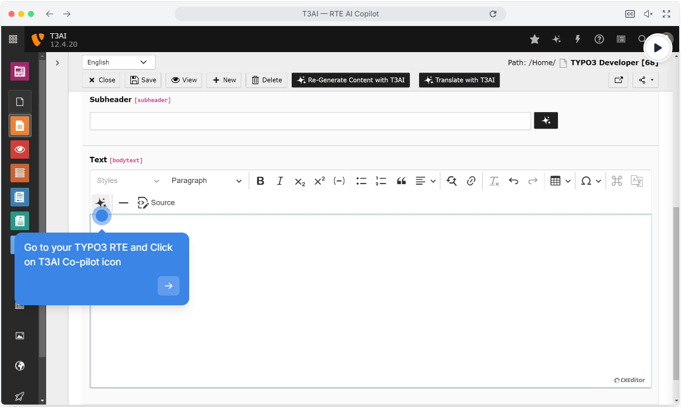Undo last edit in editor
The height and width of the screenshot is (407, 681).
click(514, 181)
